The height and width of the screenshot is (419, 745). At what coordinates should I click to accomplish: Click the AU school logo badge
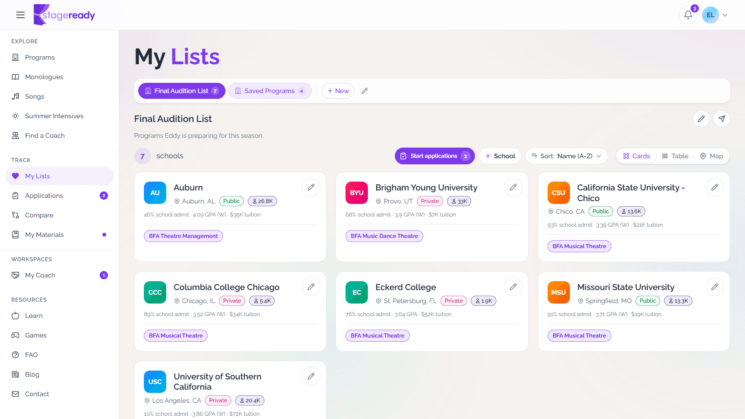click(x=155, y=193)
